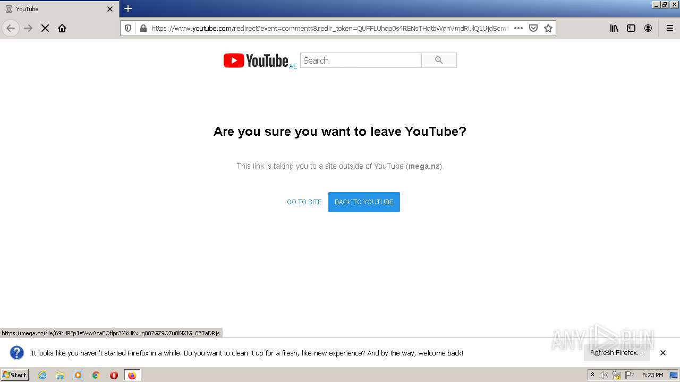Open File Explorer folder taskbar icon
680x382 pixels.
60,375
